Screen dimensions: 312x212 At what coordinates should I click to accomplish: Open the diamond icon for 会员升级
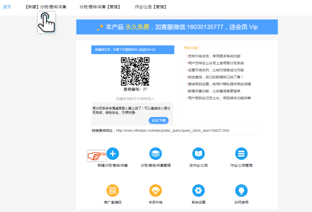(x=156, y=191)
